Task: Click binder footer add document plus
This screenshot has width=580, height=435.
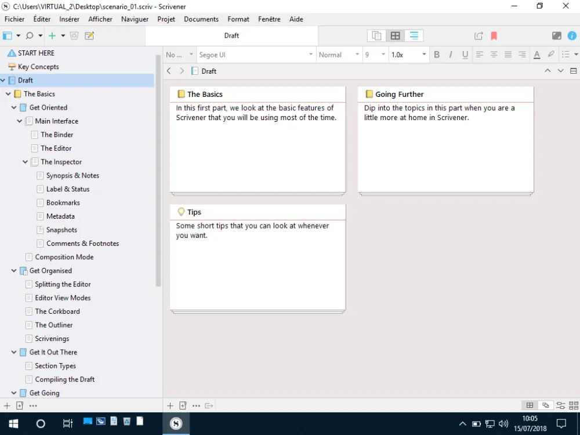Action: point(6,406)
